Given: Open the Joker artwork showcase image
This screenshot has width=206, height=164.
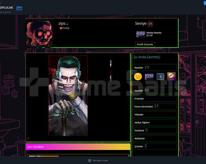Looking at the screenshot, I should (x=68, y=96).
